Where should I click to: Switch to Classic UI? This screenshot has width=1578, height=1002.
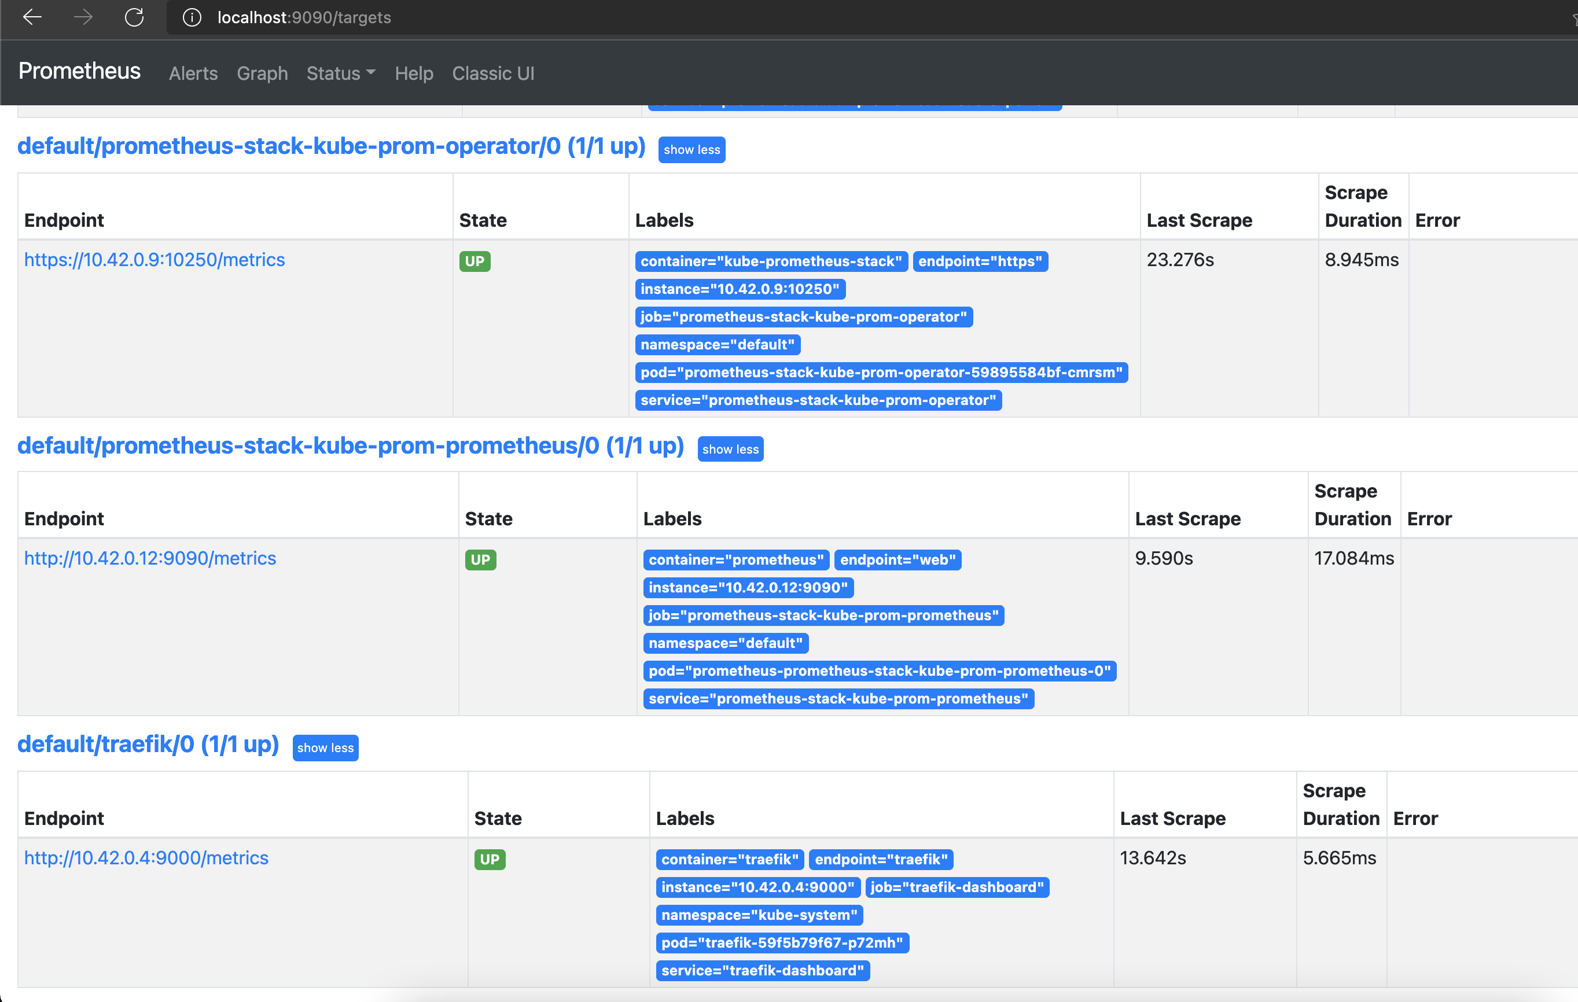tap(493, 73)
